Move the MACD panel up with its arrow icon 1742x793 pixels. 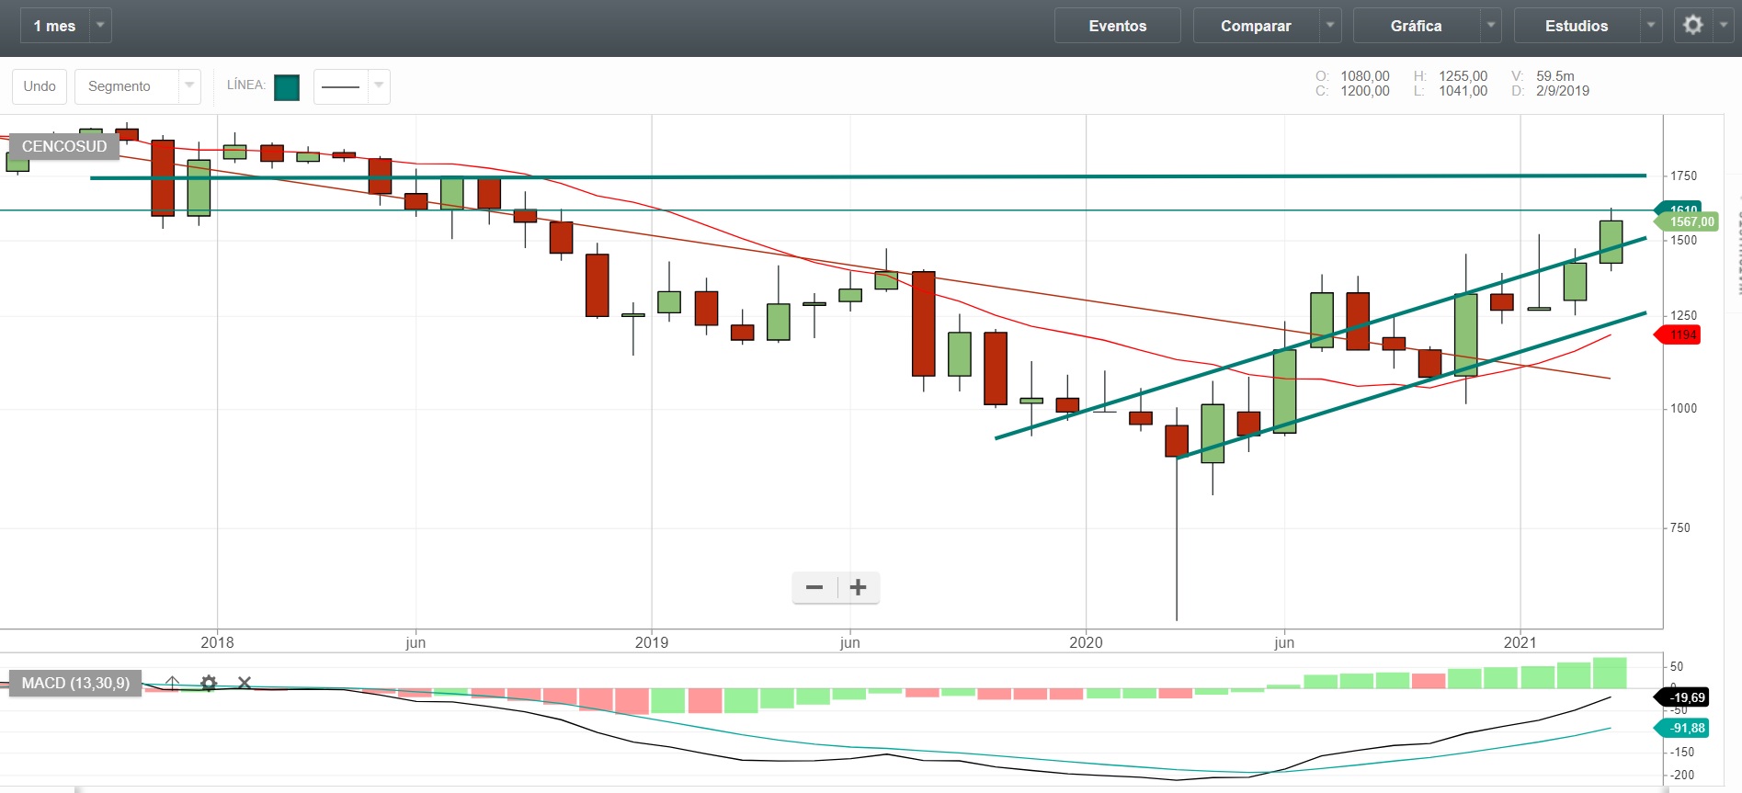(x=172, y=683)
